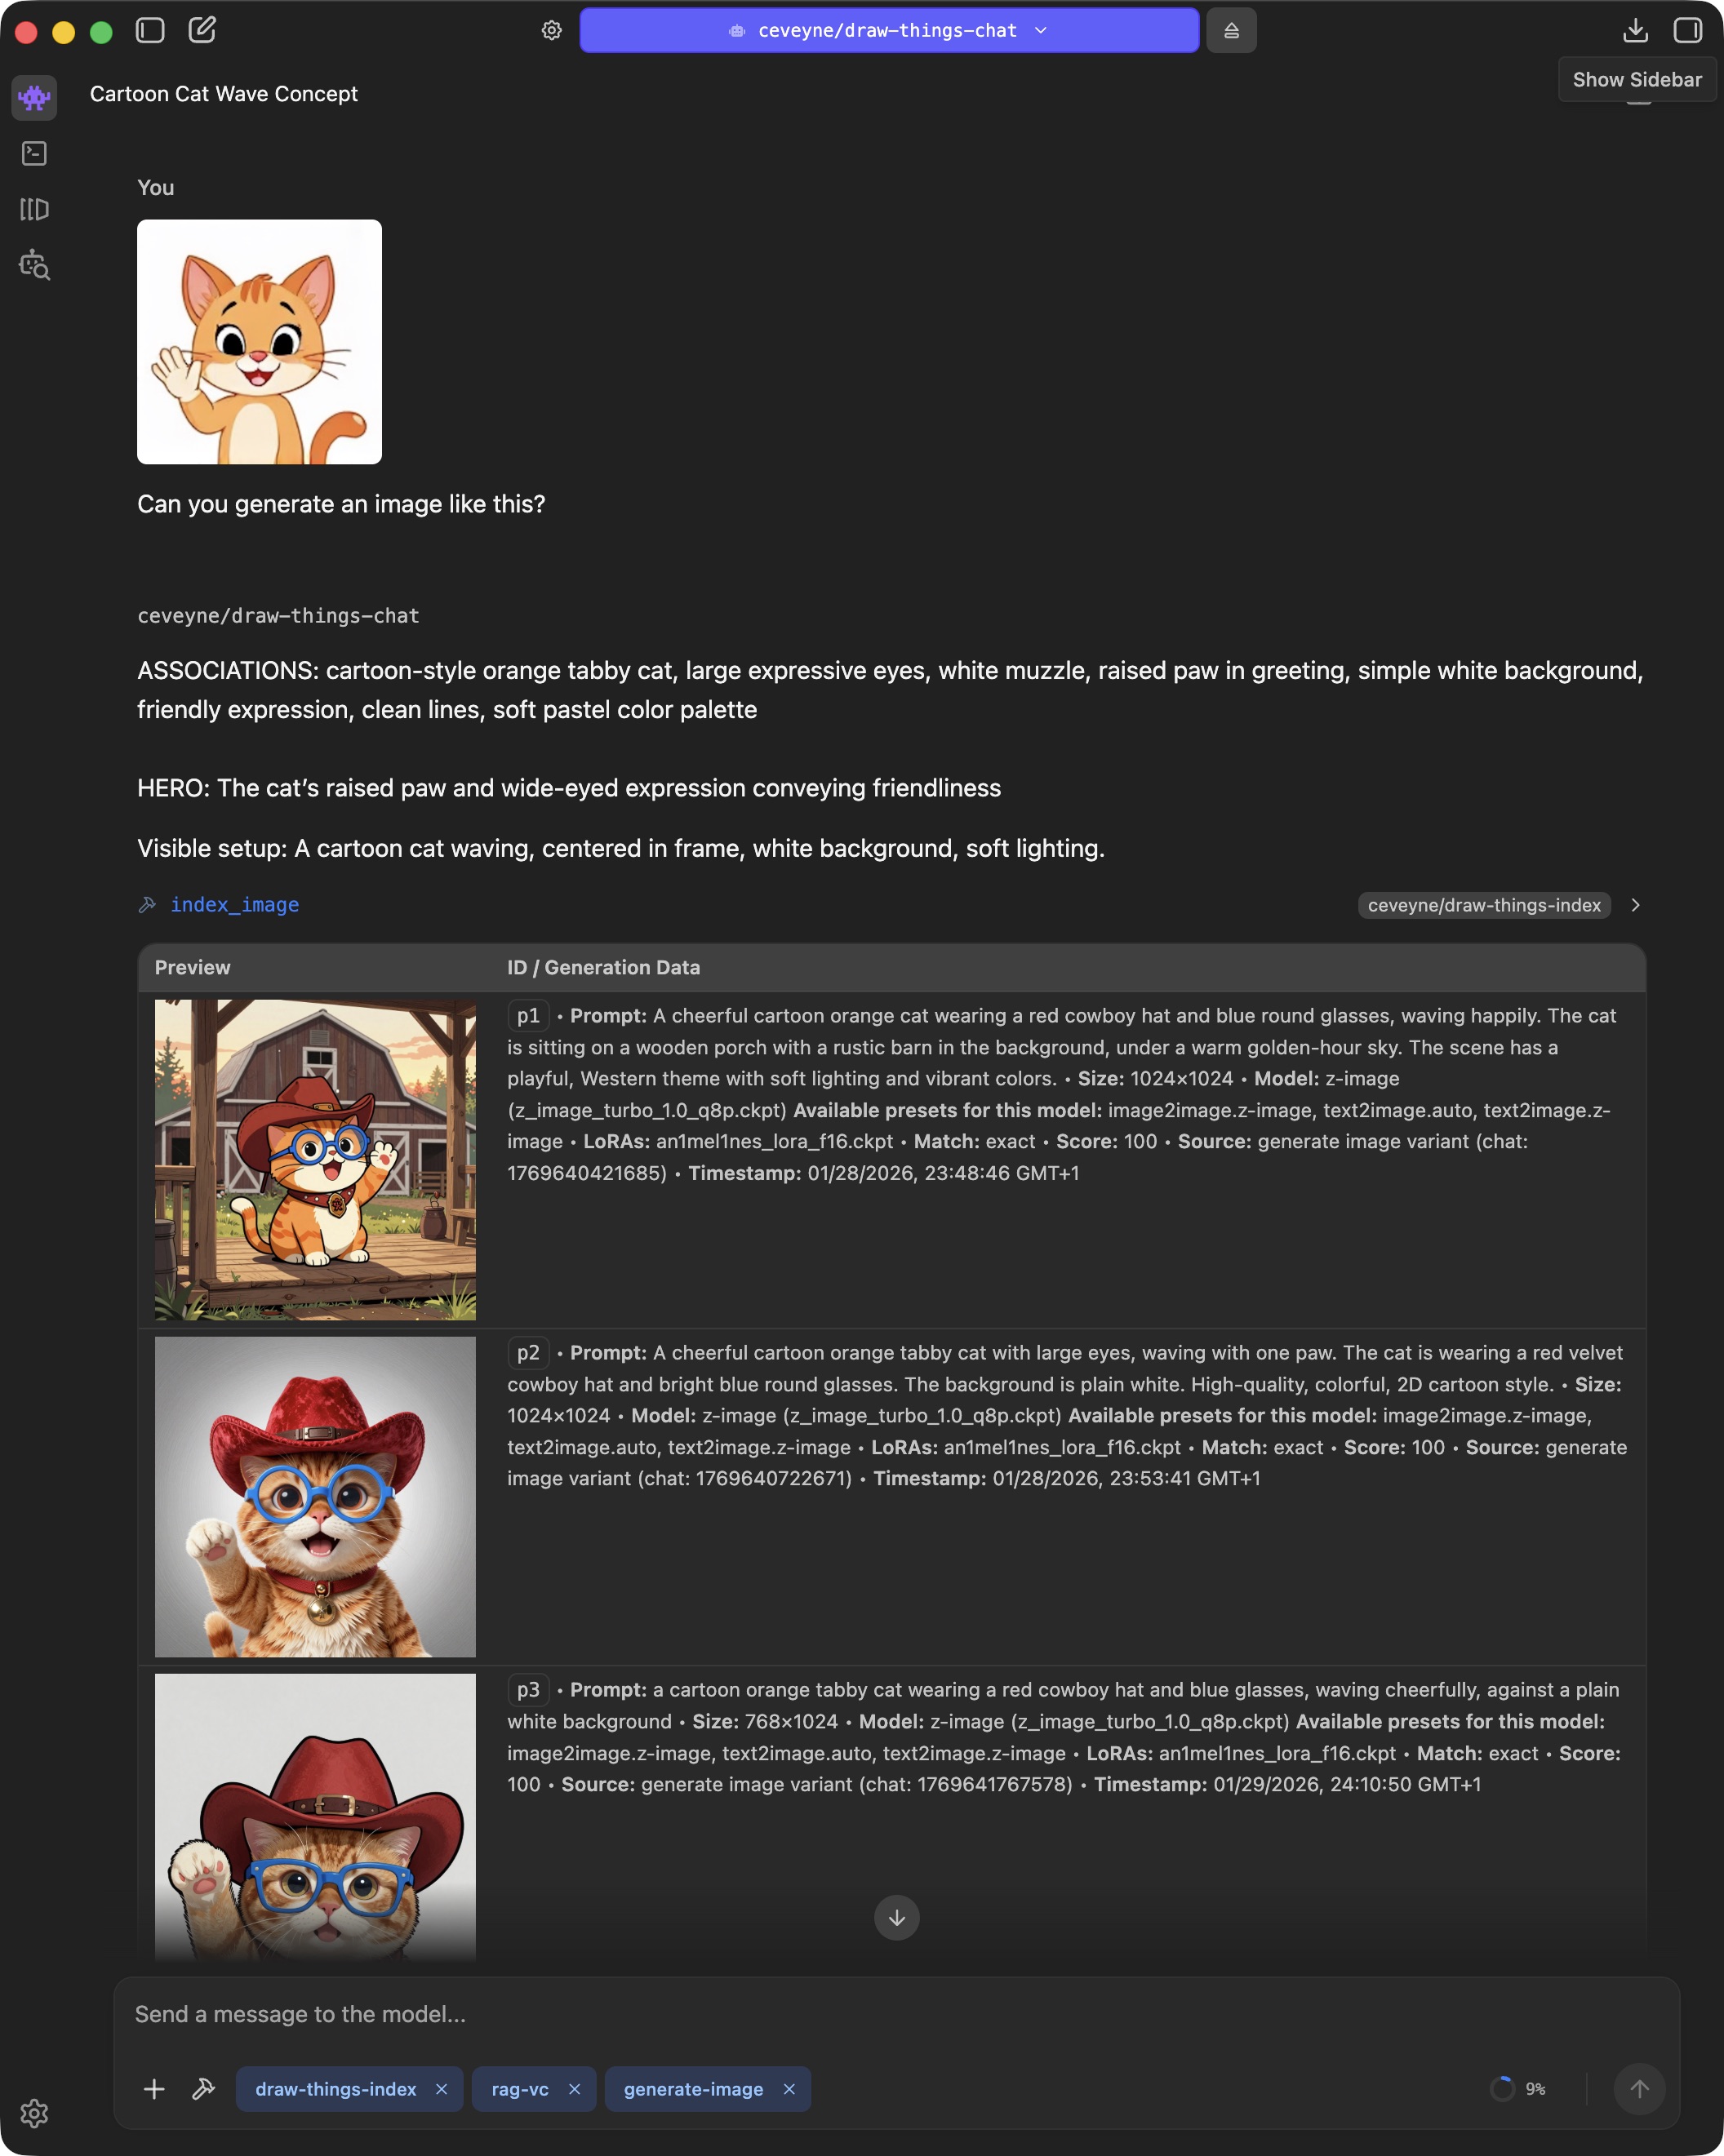Expand index_image tool call details chevron
The height and width of the screenshot is (2156, 1724).
coord(1636,905)
